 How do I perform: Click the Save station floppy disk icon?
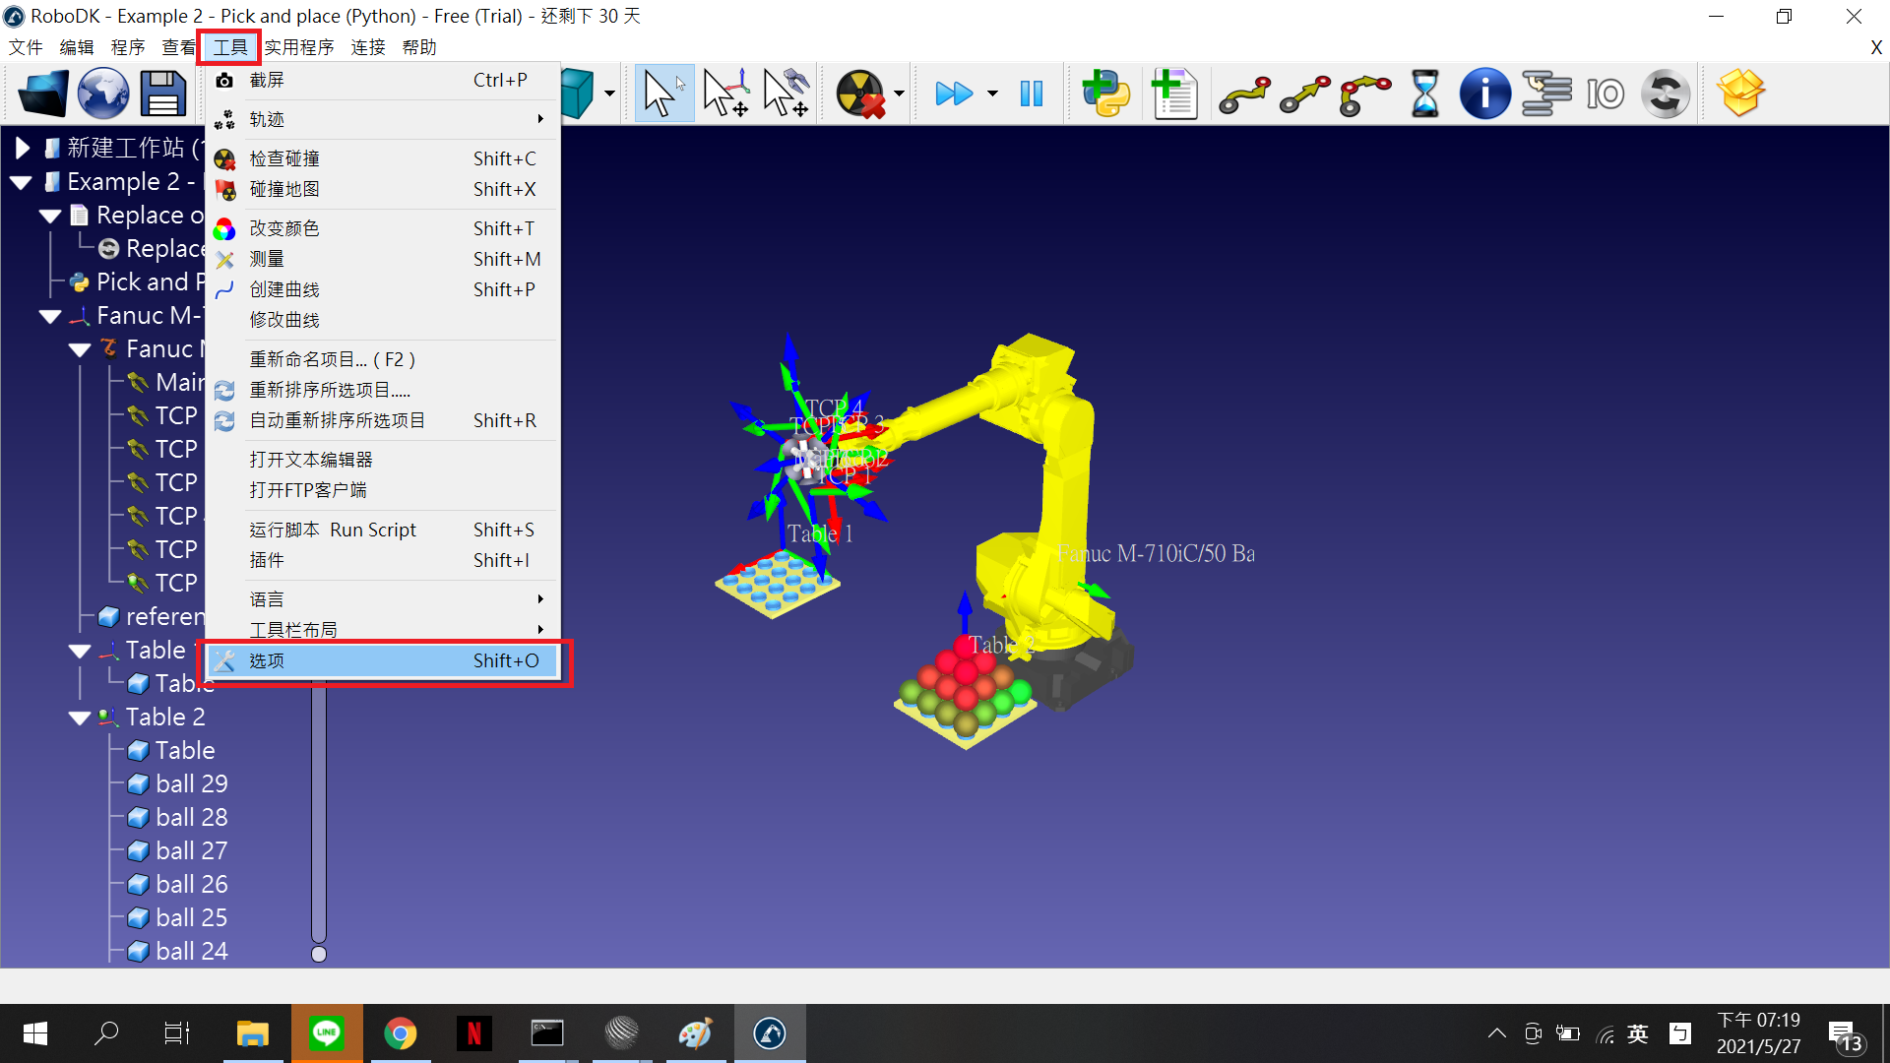(162, 94)
